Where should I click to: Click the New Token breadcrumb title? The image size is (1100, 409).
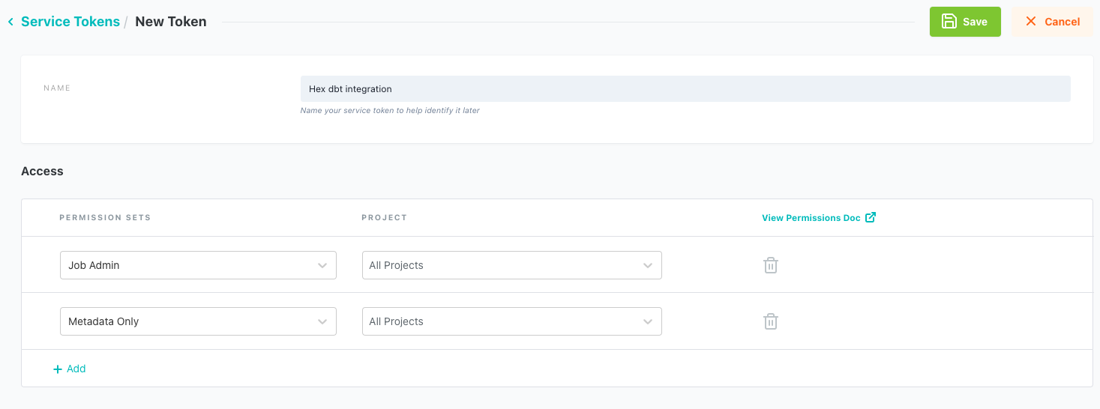171,22
